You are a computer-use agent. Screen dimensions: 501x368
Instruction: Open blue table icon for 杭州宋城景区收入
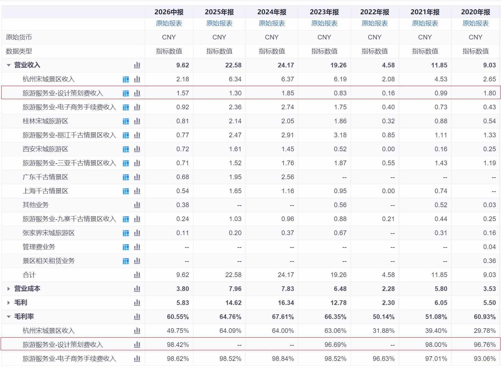tap(126, 79)
